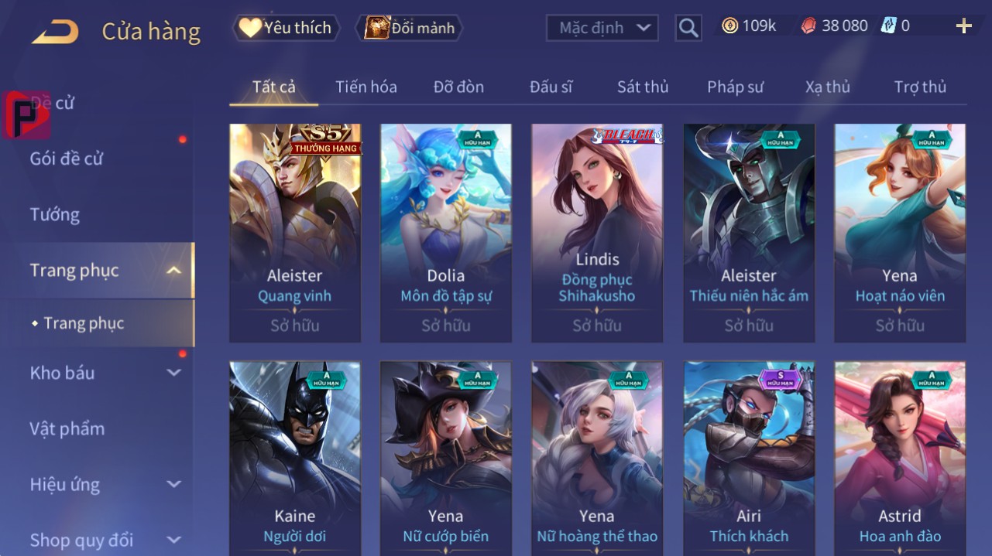Open the search magnifier icon

pos(688,29)
